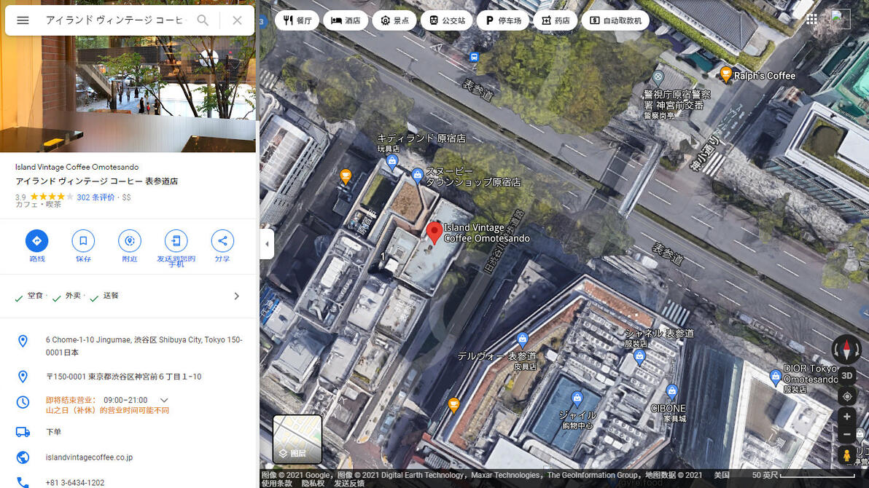869x488 pixels.
Task: Save the place with 保存 button
Action: (83, 246)
